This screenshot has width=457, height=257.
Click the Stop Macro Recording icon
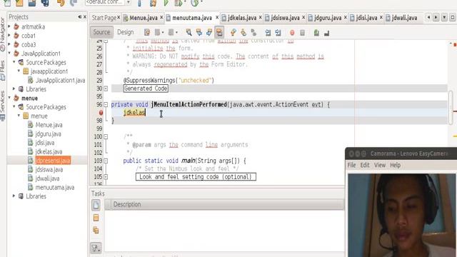click(302, 33)
